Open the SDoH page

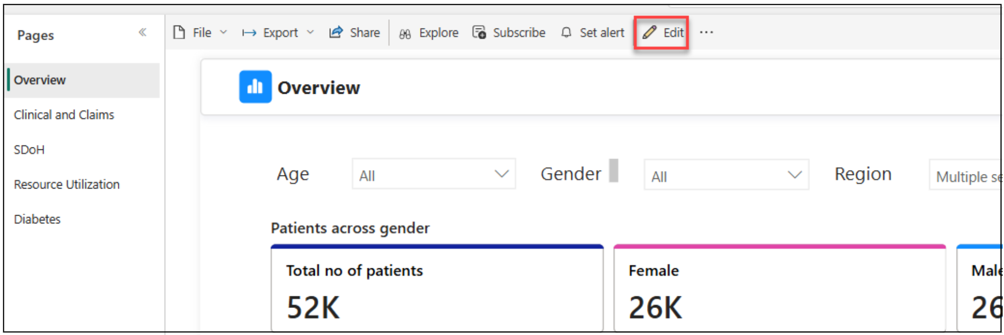point(29,150)
